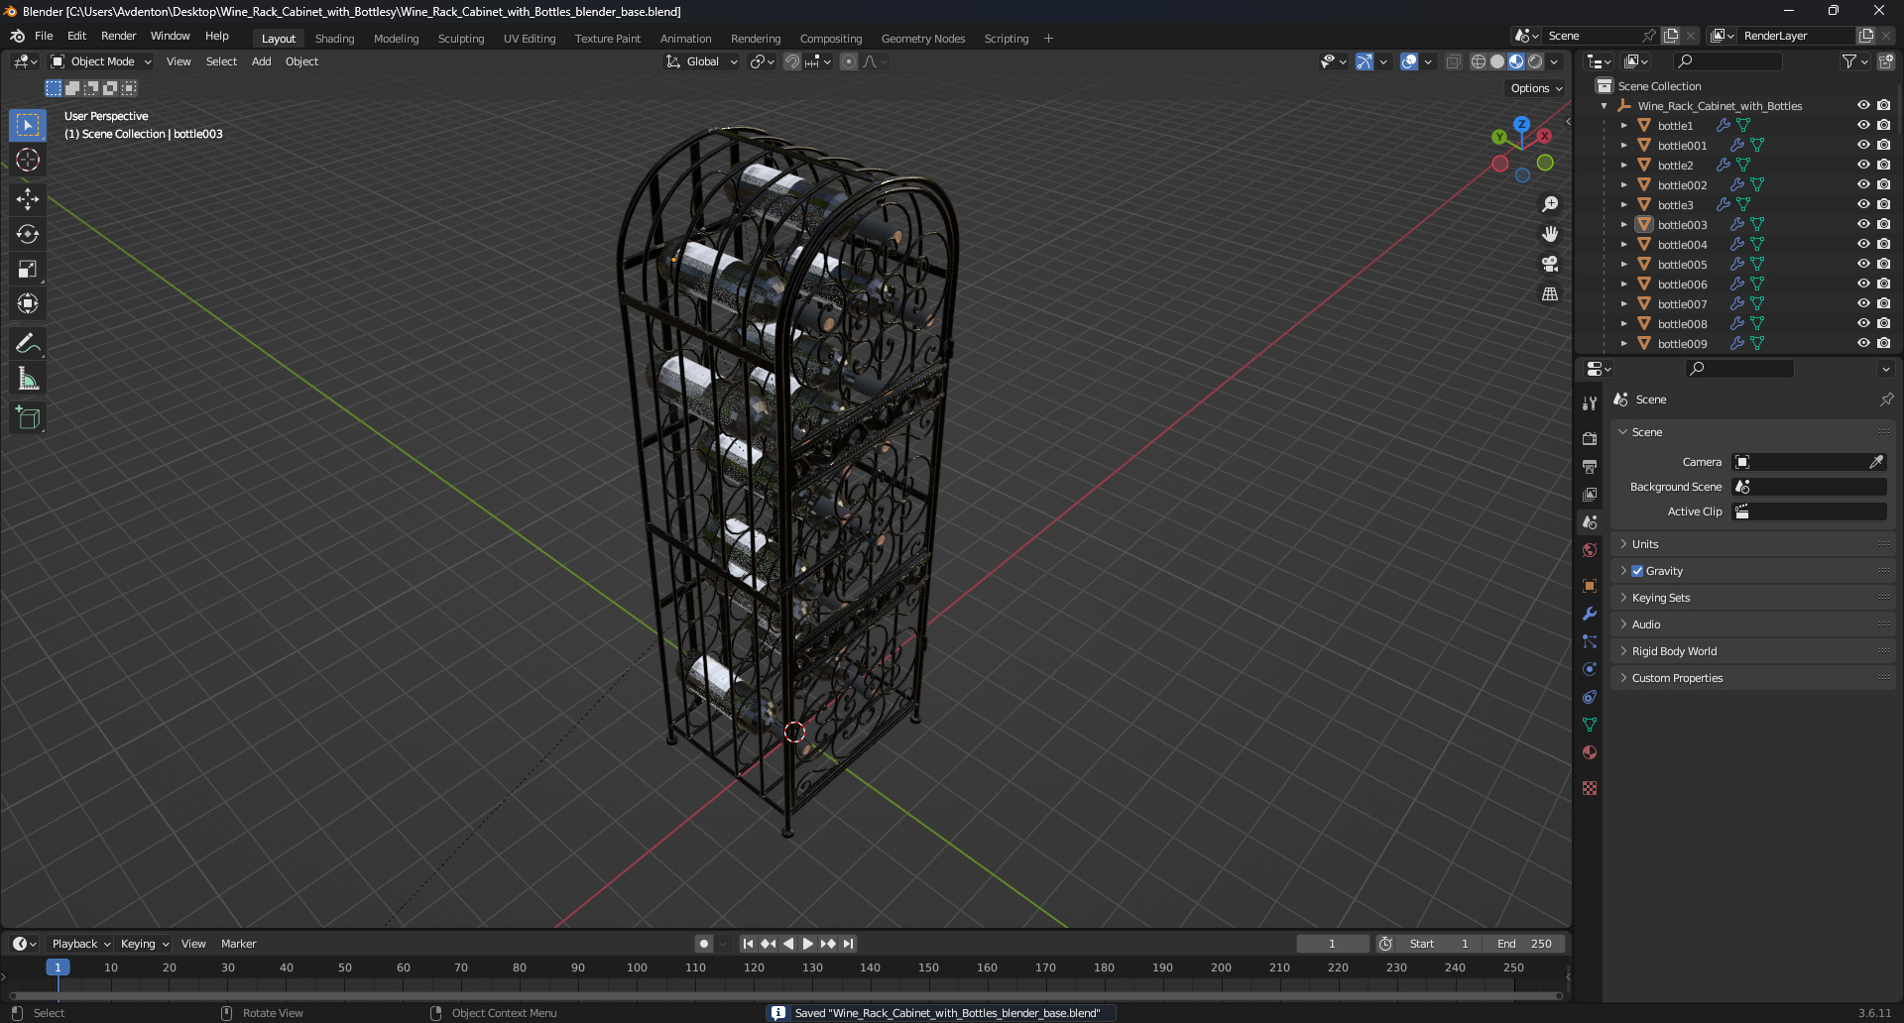Open the Add menu in viewport header
Viewport: 1904px width, 1023px height.
click(261, 61)
